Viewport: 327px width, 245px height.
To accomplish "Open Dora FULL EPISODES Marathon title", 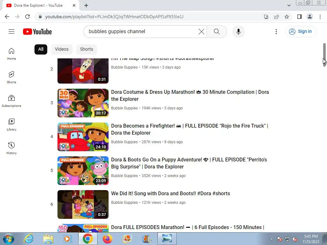I will [187, 227].
